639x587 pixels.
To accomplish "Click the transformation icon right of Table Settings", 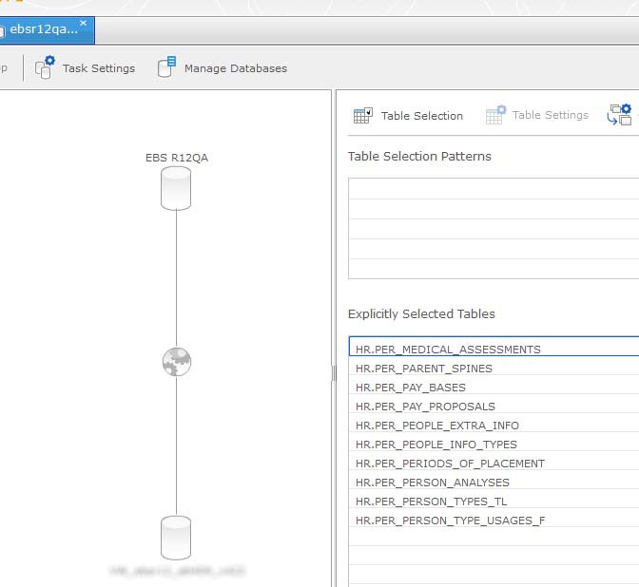I will click(620, 115).
